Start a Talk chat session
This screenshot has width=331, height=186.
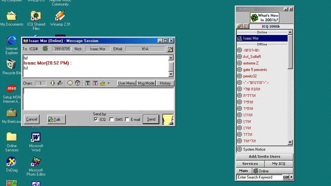pyautogui.click(x=56, y=119)
